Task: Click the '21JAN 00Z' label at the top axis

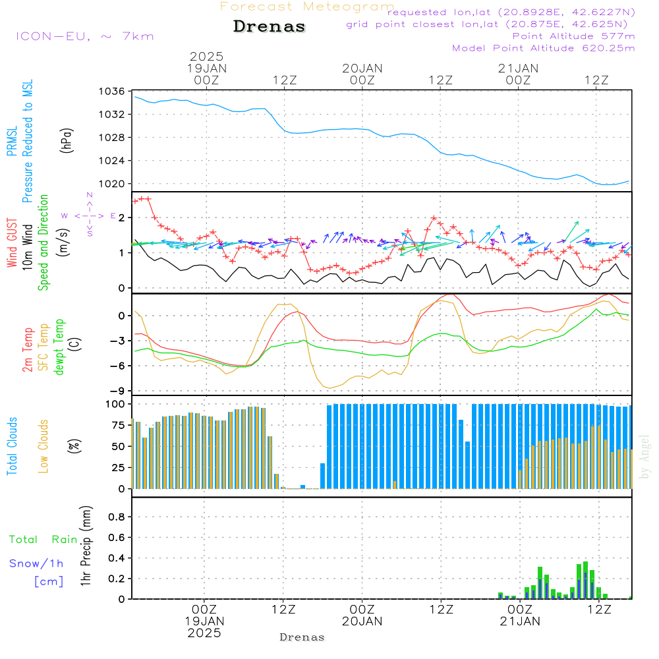Action: click(x=518, y=74)
